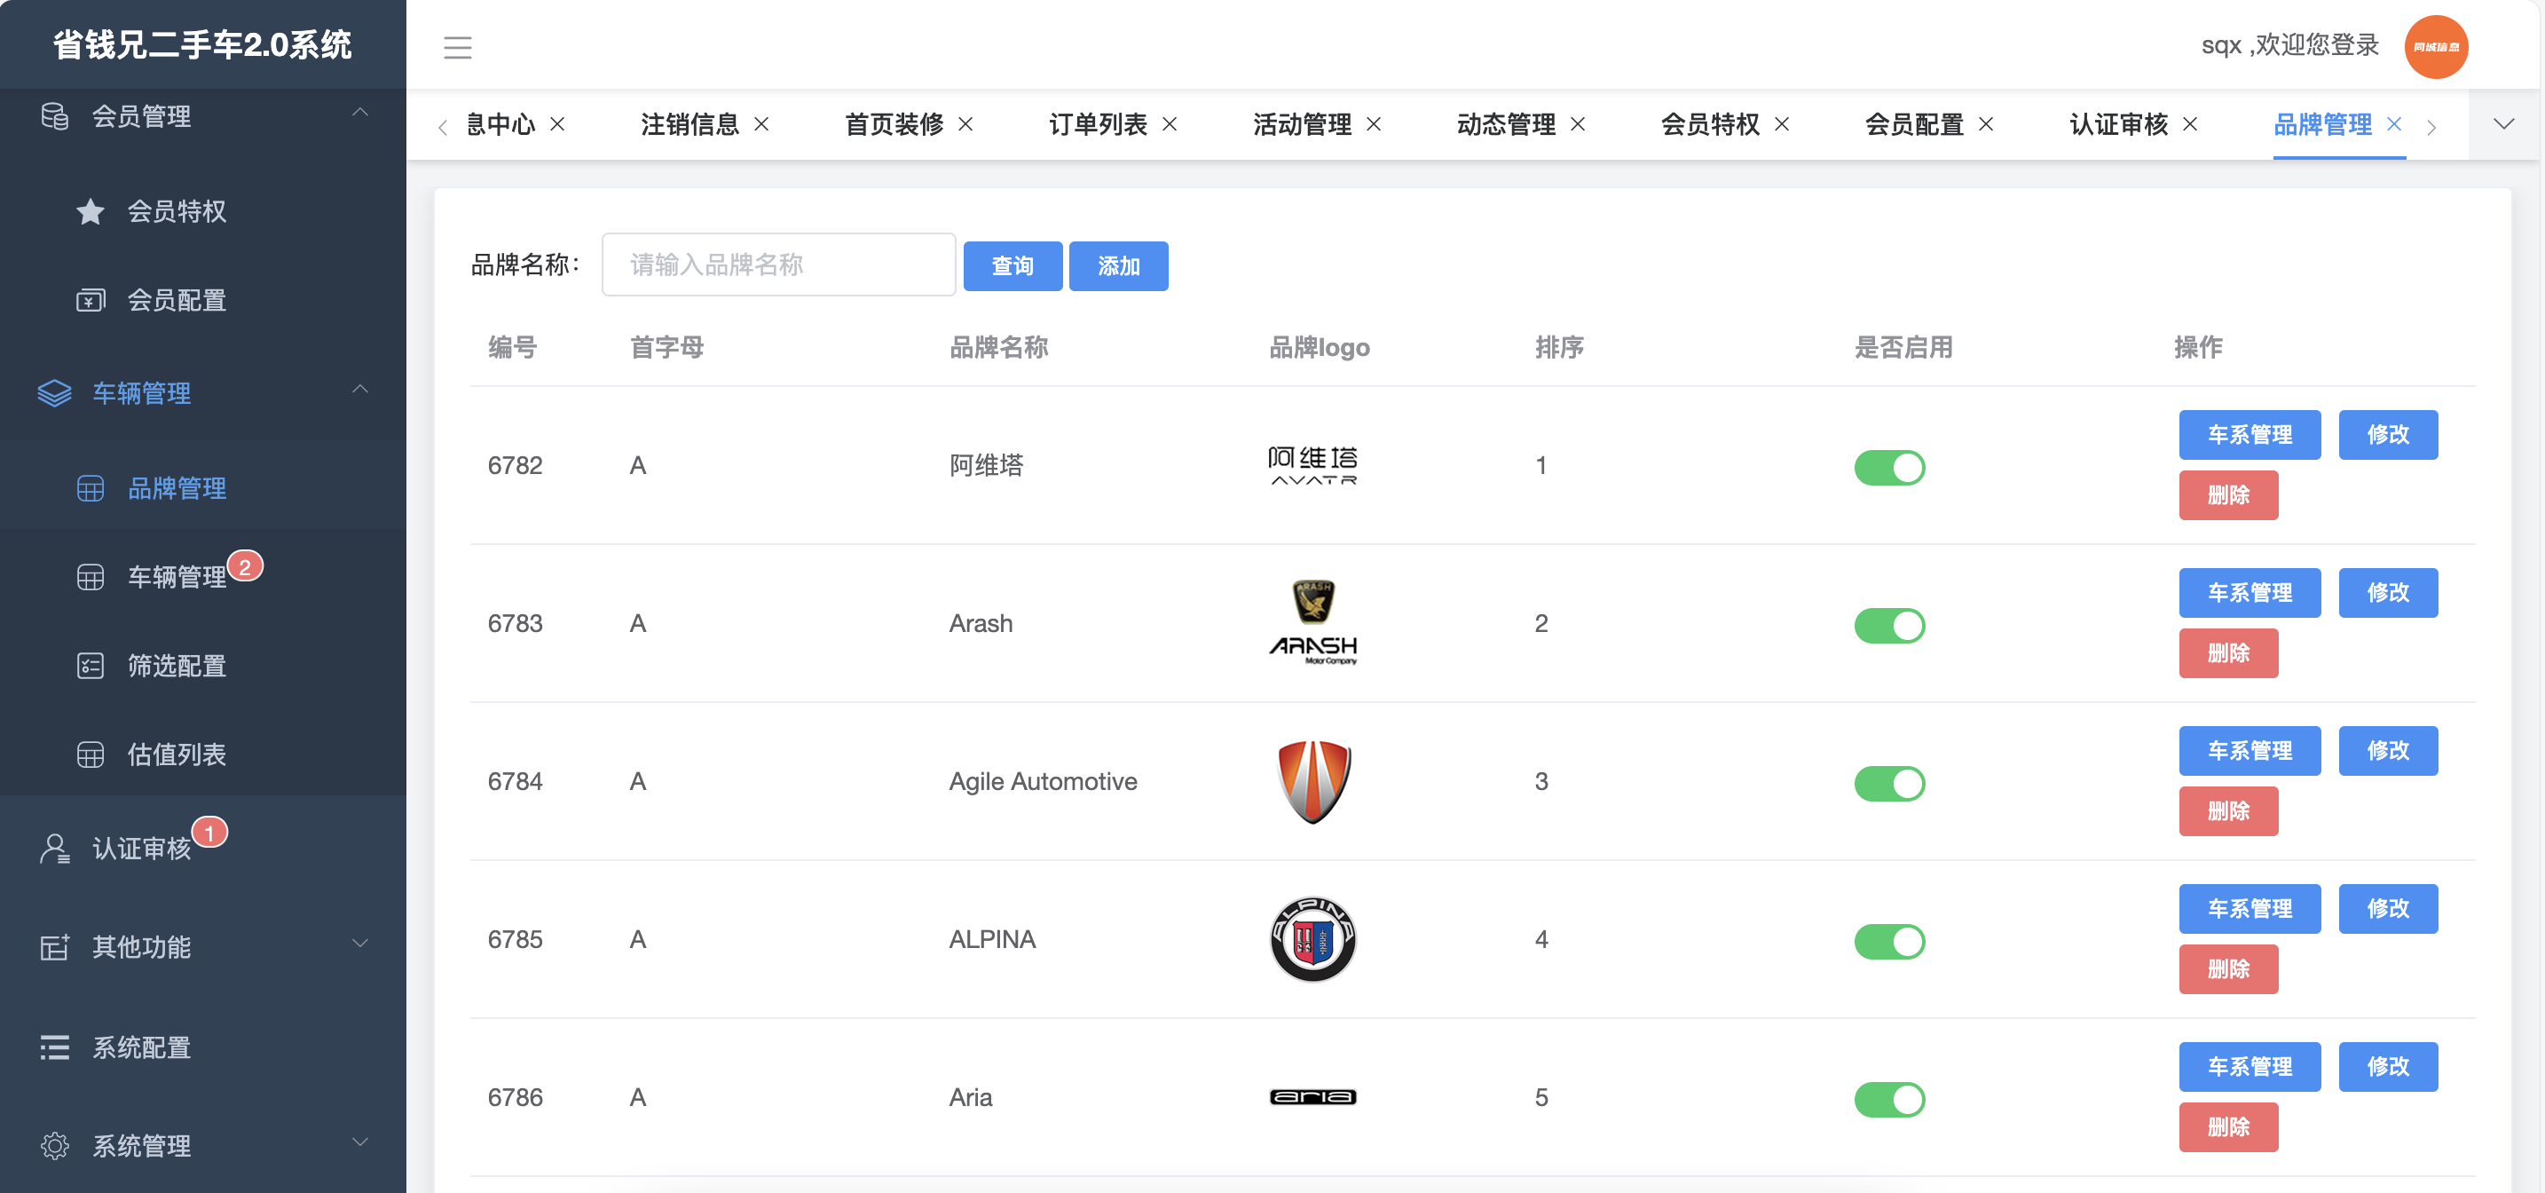
Task: Click the orange user avatar
Action: (2437, 46)
